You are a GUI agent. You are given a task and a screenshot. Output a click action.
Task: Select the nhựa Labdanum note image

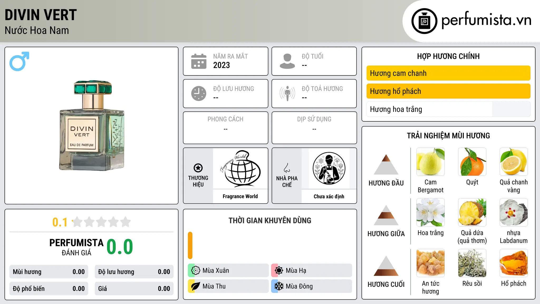tap(514, 212)
